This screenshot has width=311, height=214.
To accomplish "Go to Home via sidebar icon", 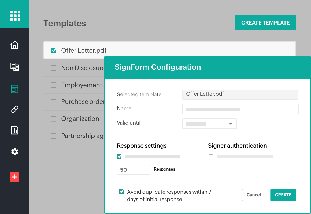I will point(14,45).
